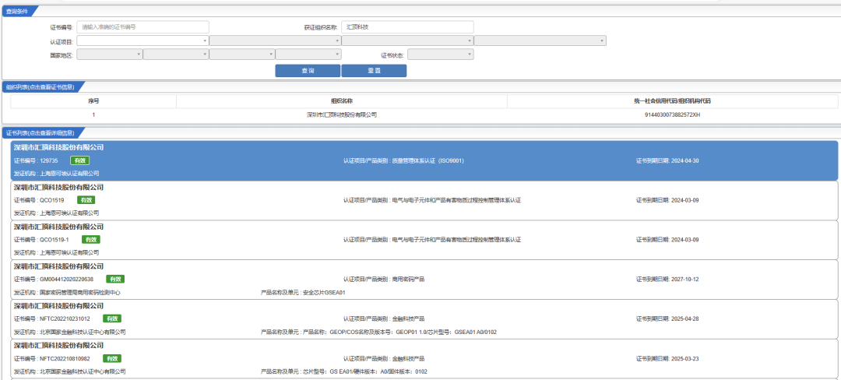Click the 组织名称 column header
Screen dimensions: 841x380
click(x=342, y=100)
